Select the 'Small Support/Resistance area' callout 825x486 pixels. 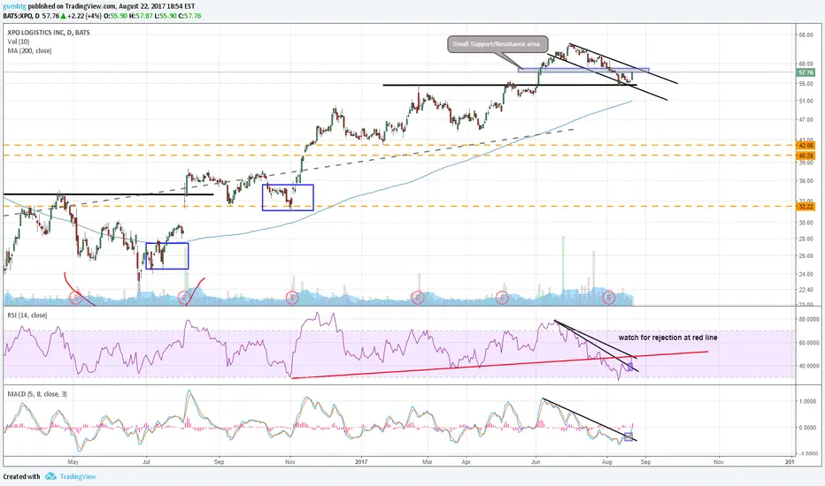(x=497, y=44)
